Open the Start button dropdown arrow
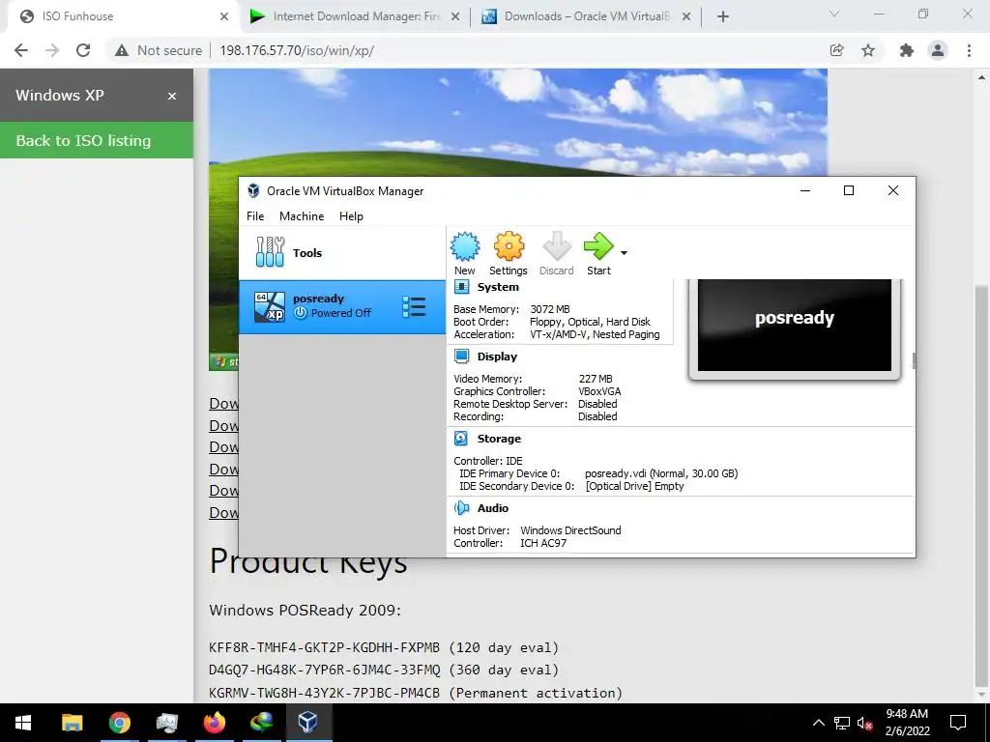The width and height of the screenshot is (990, 742). 624,253
